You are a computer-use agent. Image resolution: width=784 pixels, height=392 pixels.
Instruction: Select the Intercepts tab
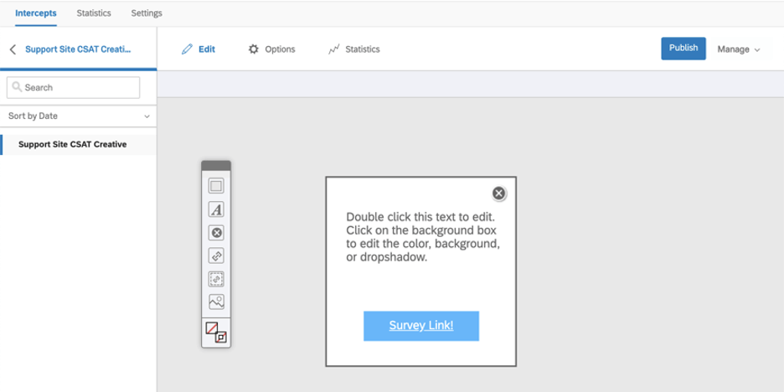35,13
